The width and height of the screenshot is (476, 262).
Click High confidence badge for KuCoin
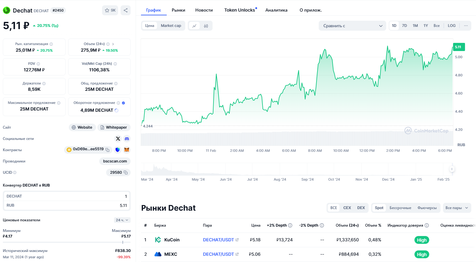pyautogui.click(x=422, y=240)
